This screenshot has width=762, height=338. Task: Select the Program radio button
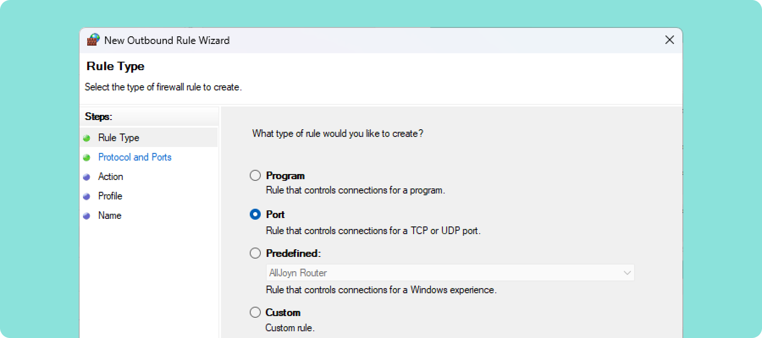click(x=255, y=175)
